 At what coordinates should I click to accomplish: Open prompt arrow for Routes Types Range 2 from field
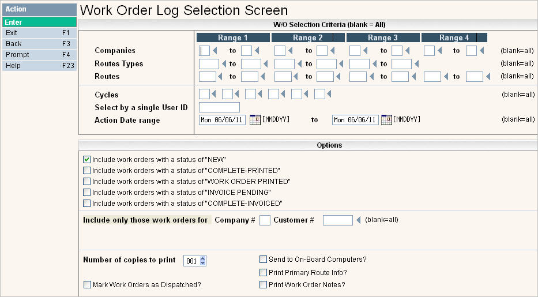[299, 64]
